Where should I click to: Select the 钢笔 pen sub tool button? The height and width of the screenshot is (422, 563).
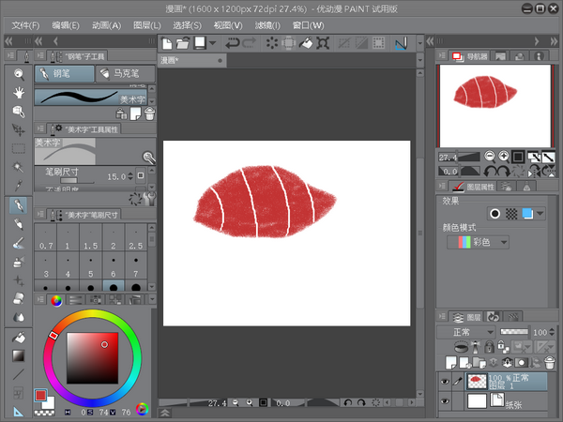[x=65, y=73]
